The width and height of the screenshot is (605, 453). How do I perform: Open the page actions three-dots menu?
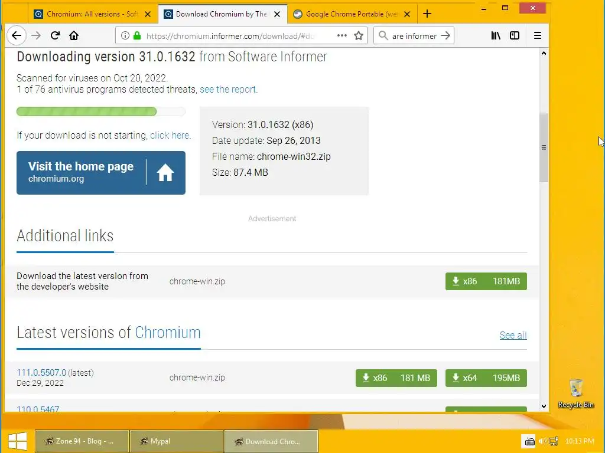342,35
